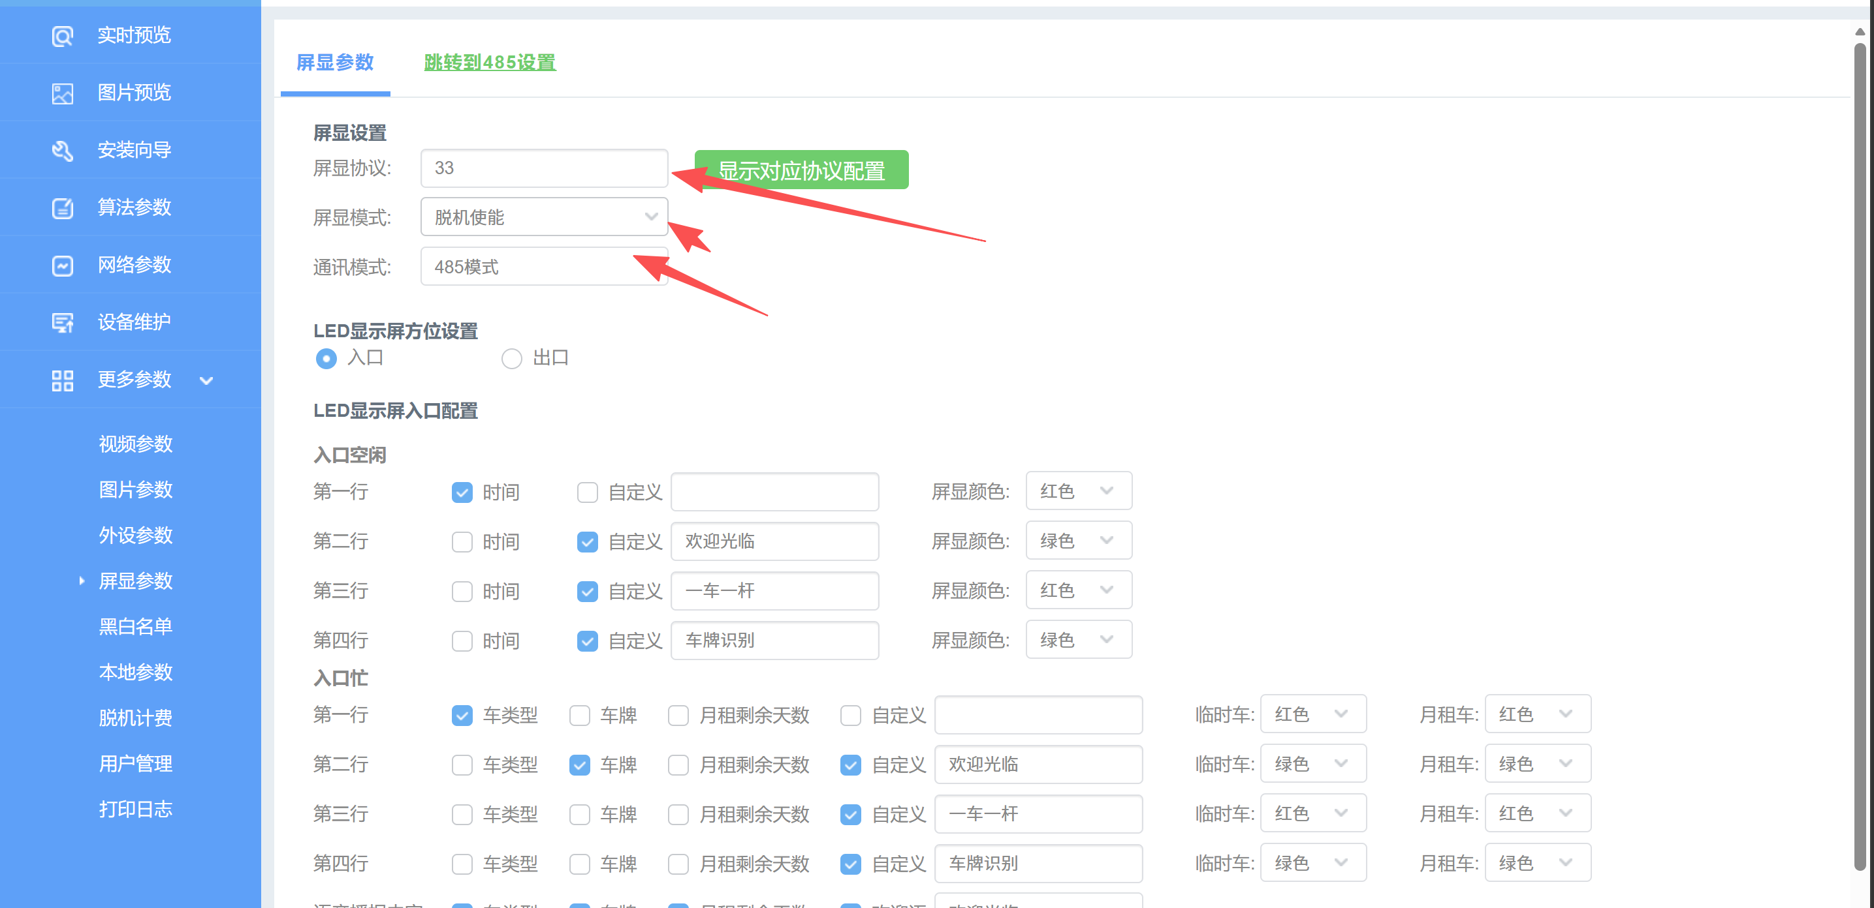
Task: Uncheck 车类型 in 入口忙 第一行
Action: tap(462, 716)
